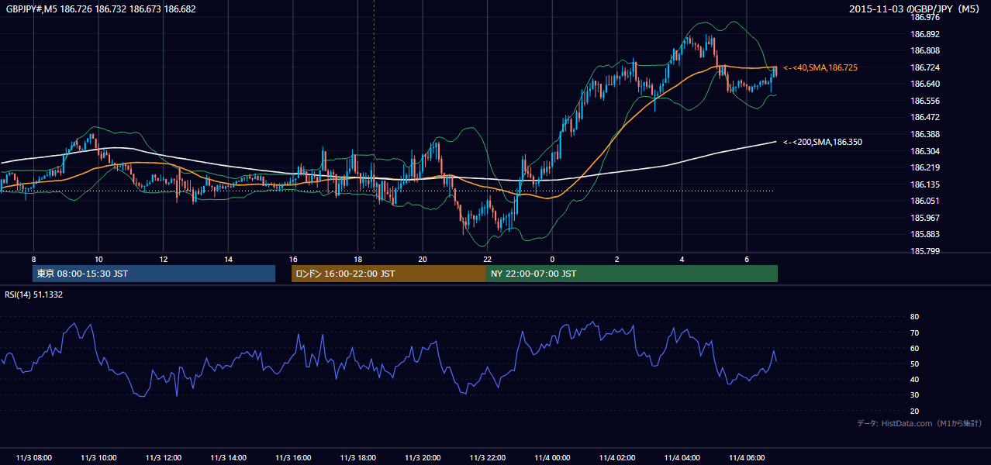Click hour label 16 under the price chart
Viewport: 991px width, 465px height.
(x=293, y=259)
